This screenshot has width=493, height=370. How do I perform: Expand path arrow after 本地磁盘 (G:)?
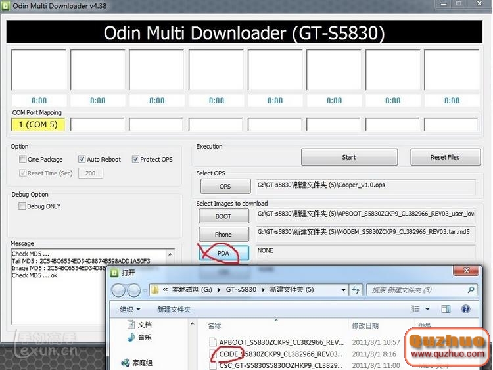[219, 290]
